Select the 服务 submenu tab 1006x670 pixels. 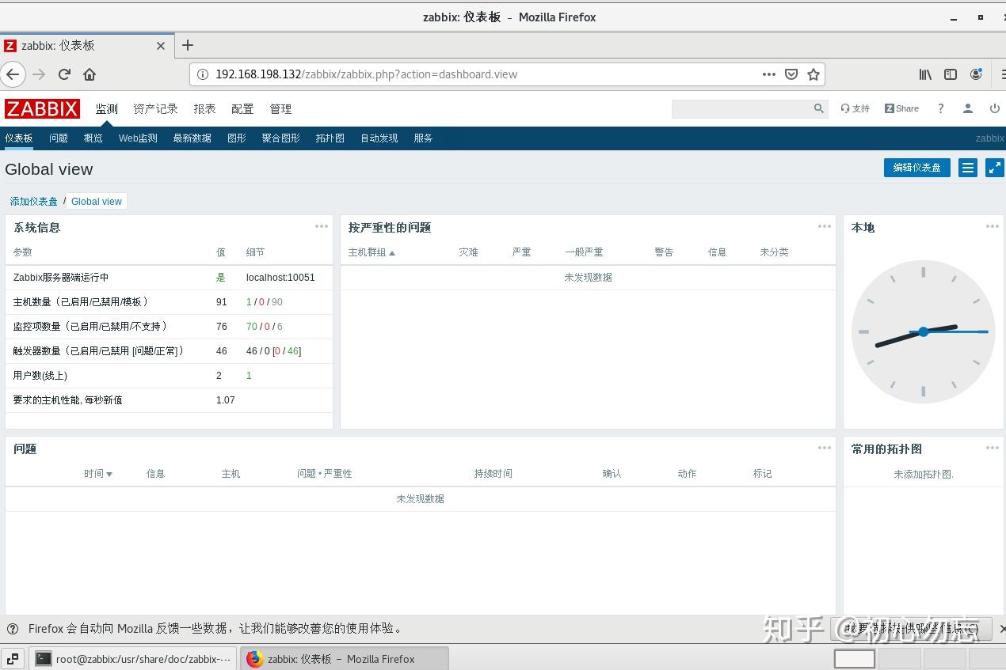click(423, 138)
